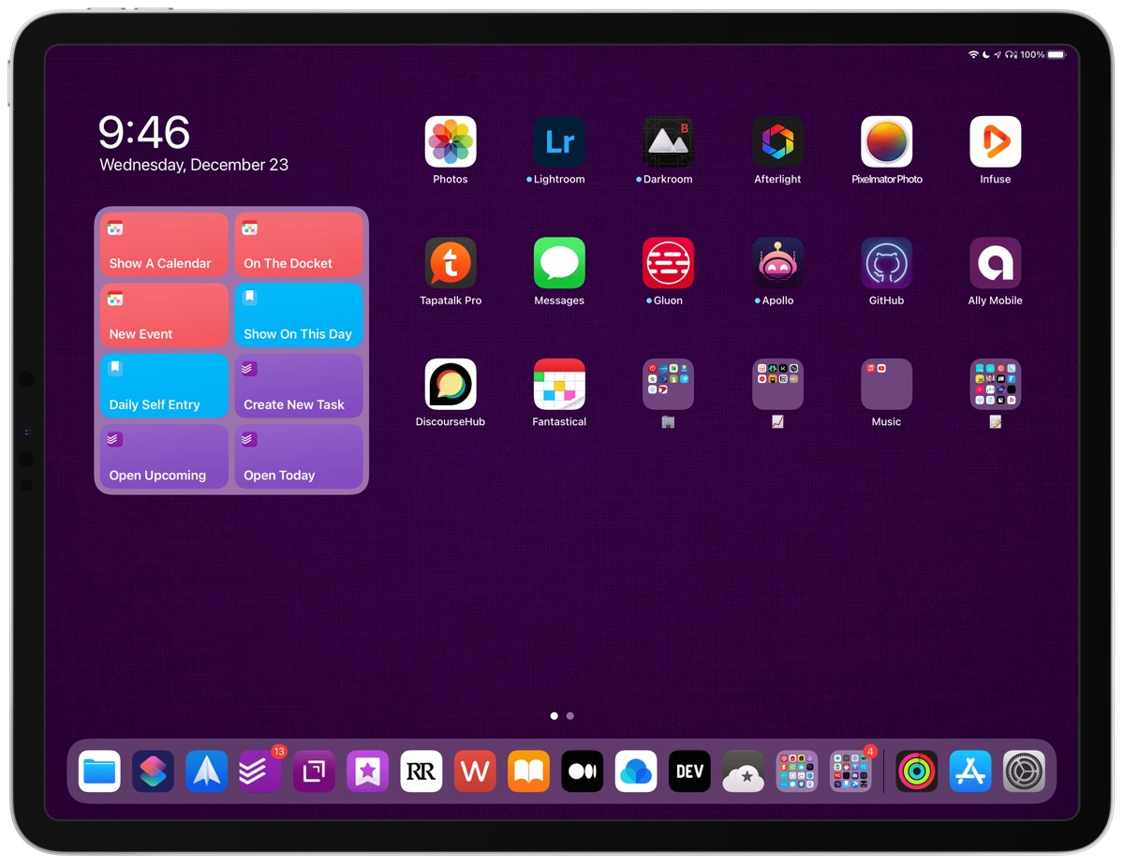This screenshot has height=865, width=1124.
Task: Open the orange Books app in the dock
Action: [x=529, y=771]
